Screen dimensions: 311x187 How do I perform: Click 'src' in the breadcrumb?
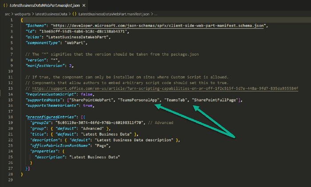(8, 14)
